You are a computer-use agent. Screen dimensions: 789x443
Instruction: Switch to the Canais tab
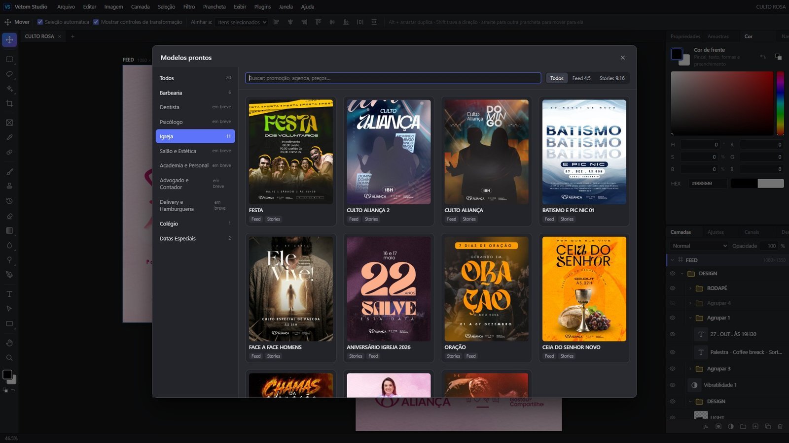click(752, 232)
